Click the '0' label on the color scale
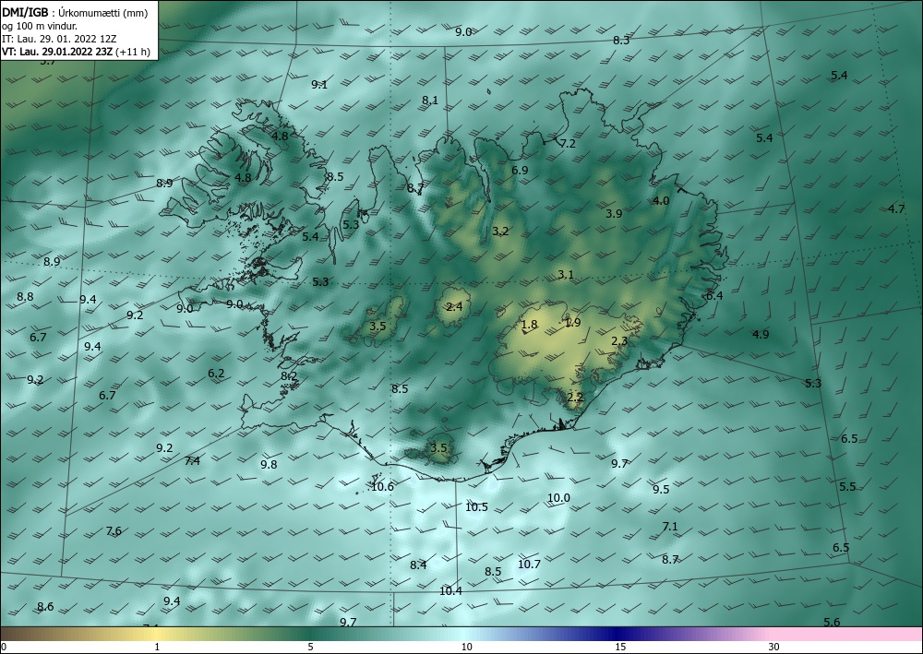This screenshot has height=654, width=923. point(4,647)
